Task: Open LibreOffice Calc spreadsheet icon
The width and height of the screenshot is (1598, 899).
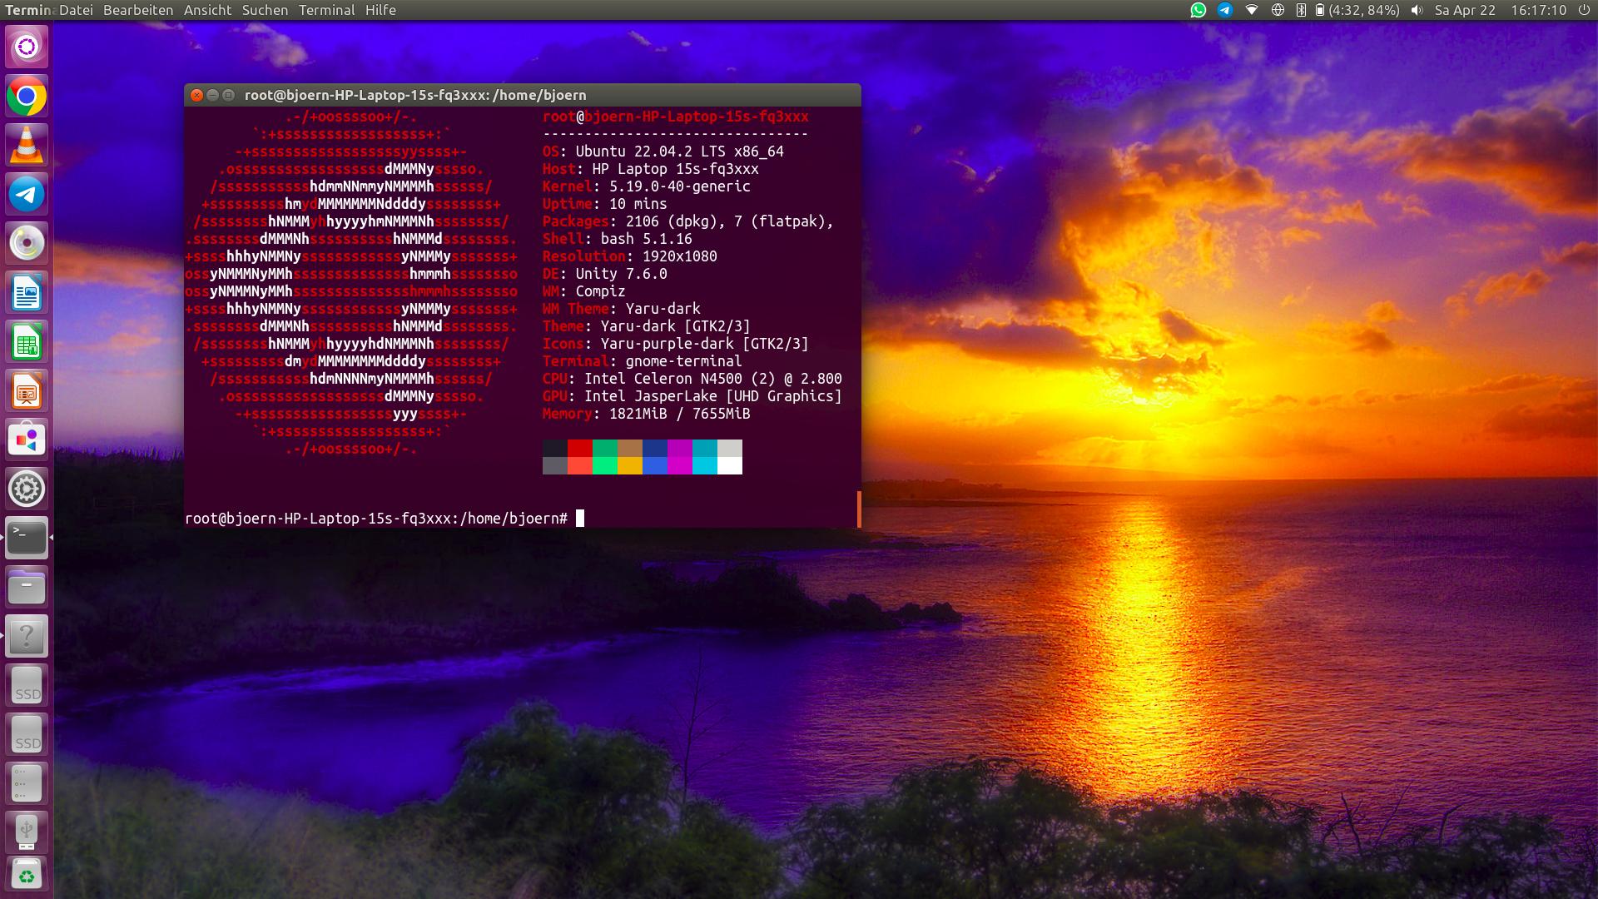Action: point(27,342)
